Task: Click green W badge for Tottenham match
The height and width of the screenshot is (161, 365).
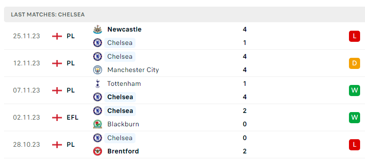Action: point(354,90)
